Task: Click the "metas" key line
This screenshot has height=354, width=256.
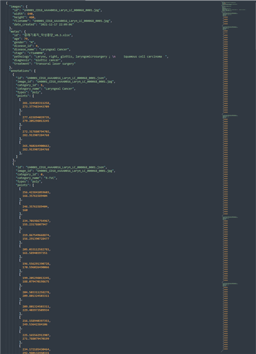Action: [x=17, y=32]
